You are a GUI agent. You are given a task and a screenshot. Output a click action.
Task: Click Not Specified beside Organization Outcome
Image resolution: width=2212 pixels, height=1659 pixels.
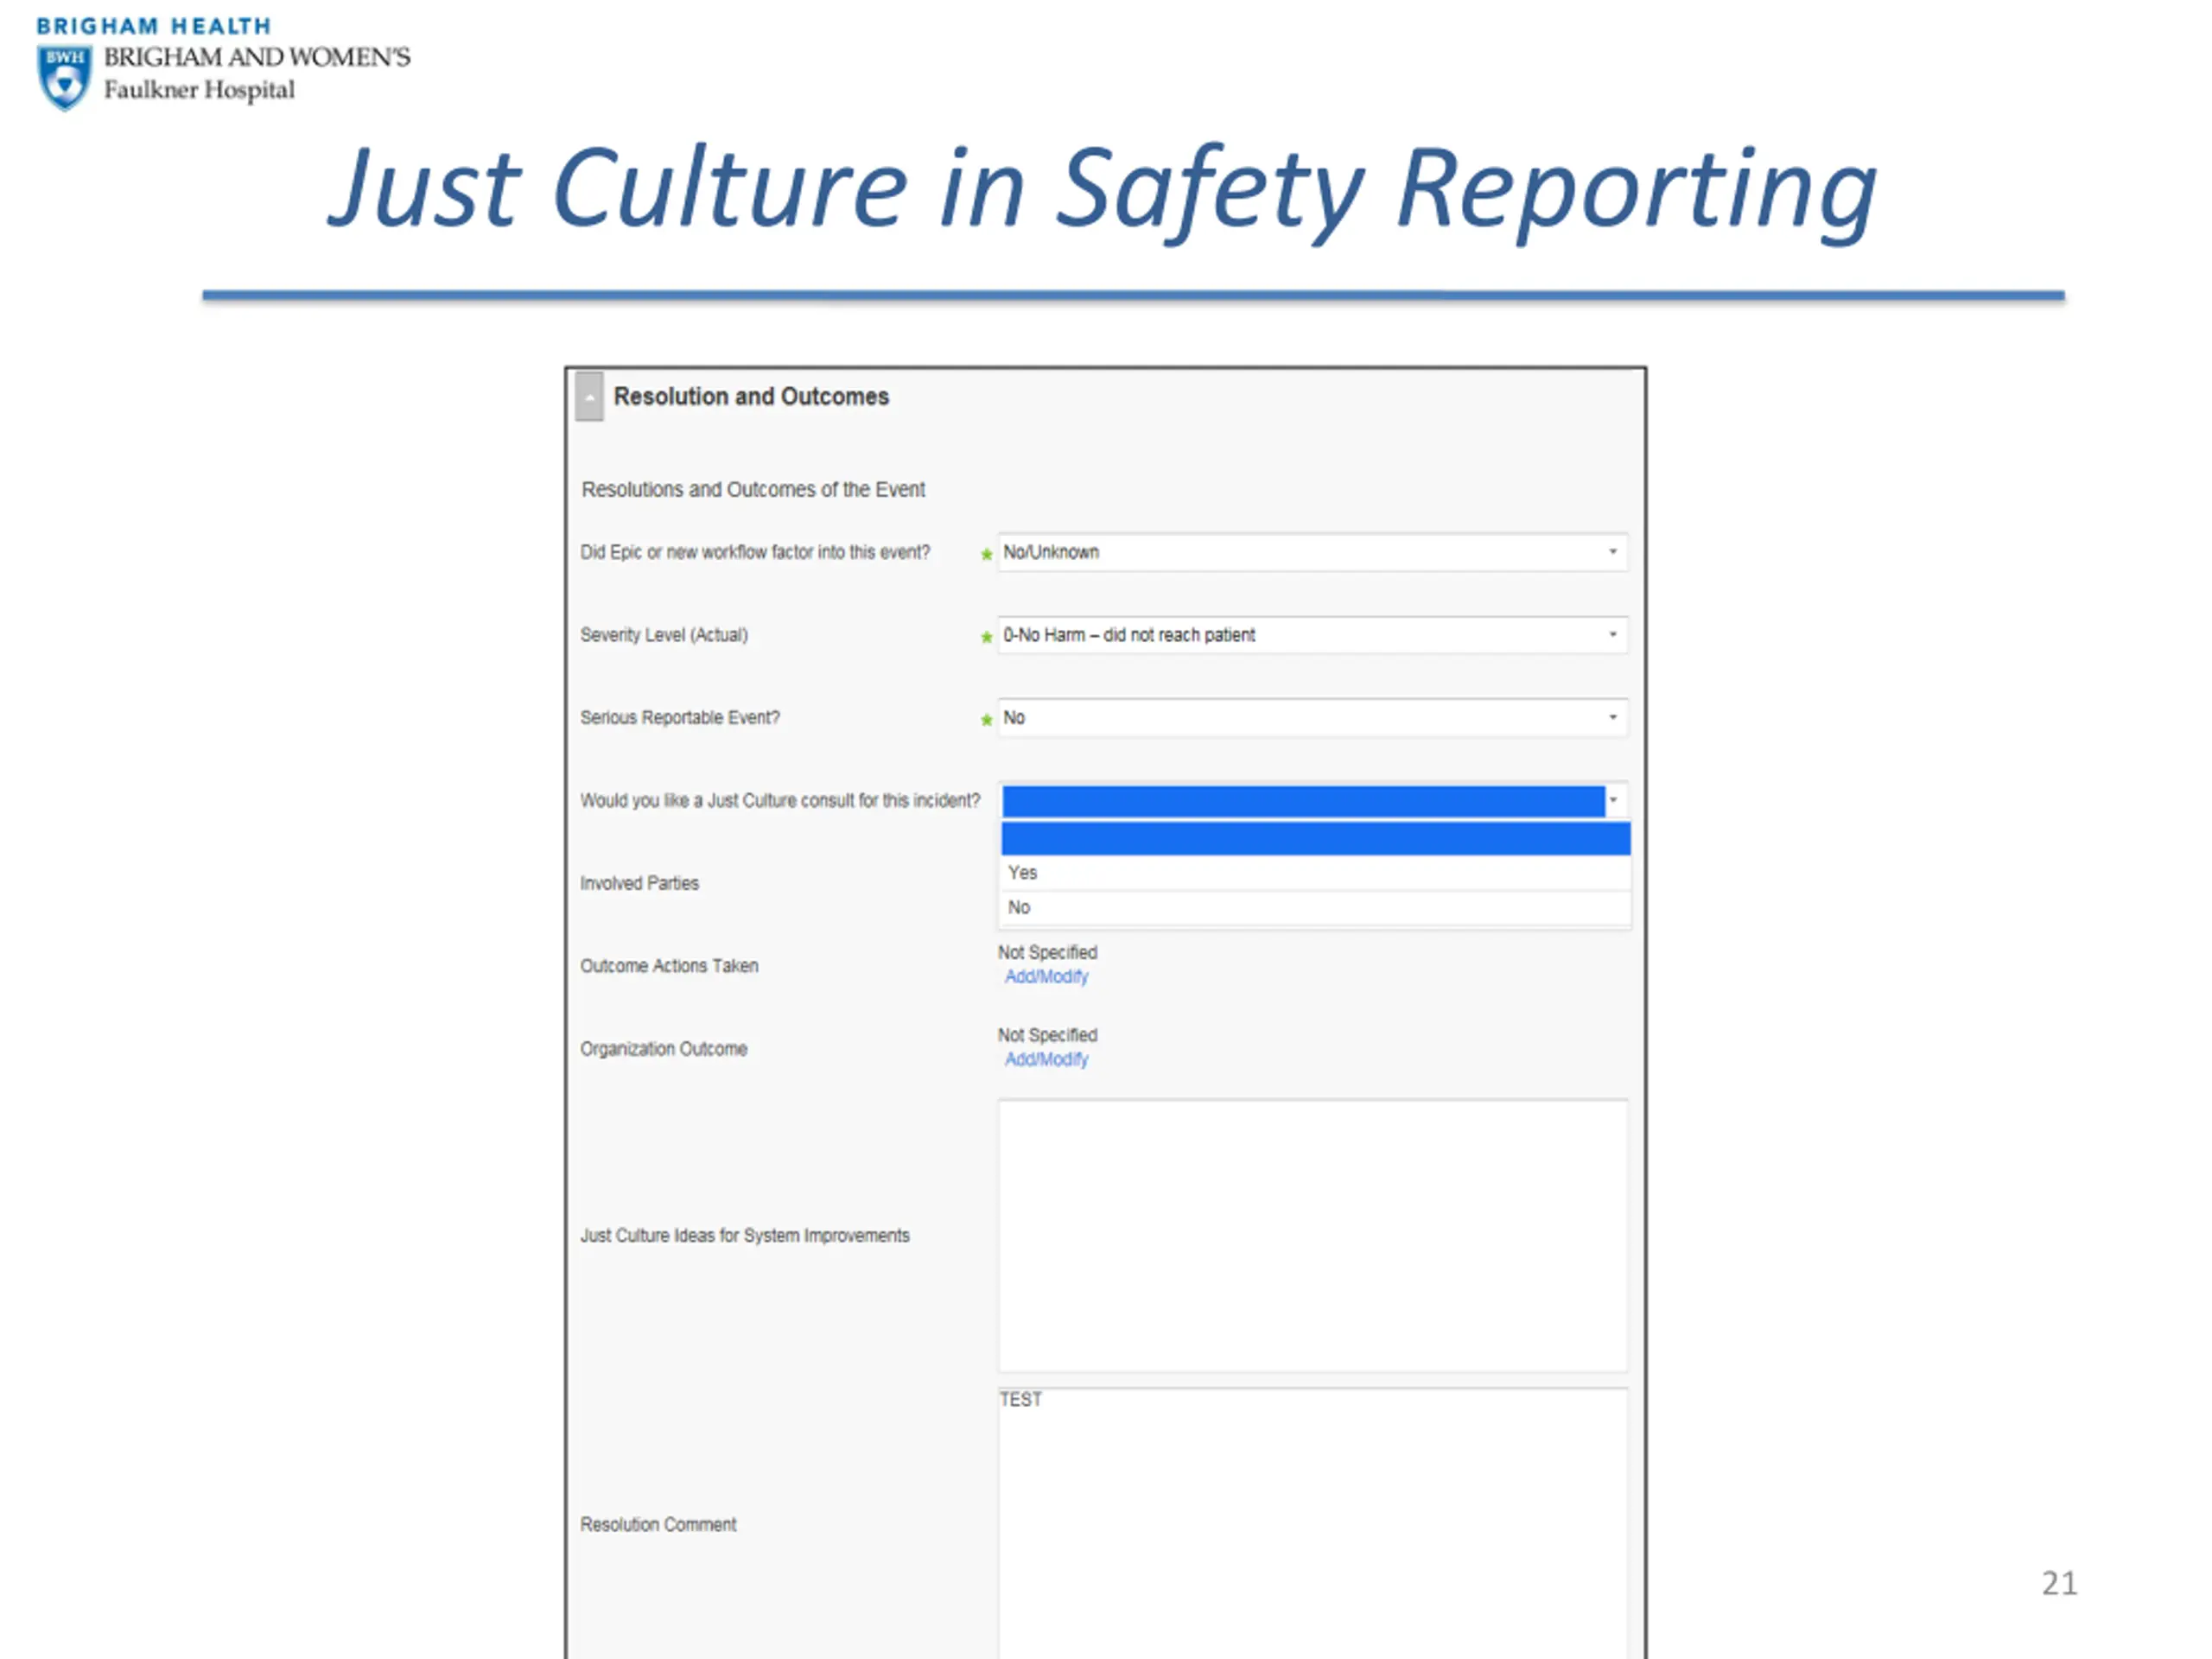(1047, 1035)
